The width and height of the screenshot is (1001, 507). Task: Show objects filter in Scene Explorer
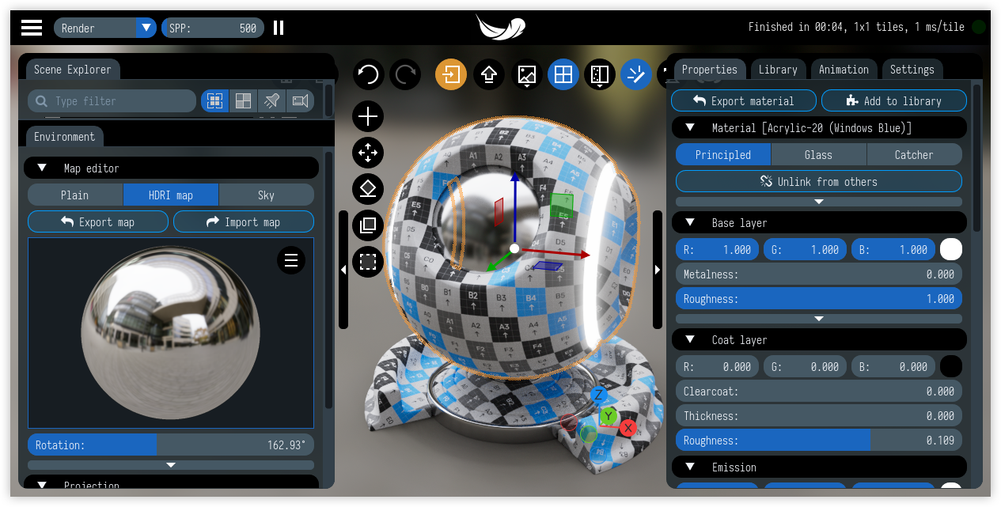point(214,101)
